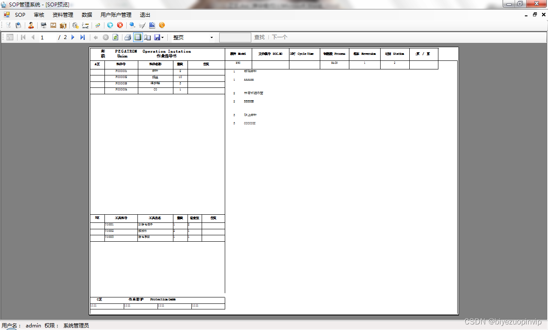Open the 数据 menu

(87, 15)
